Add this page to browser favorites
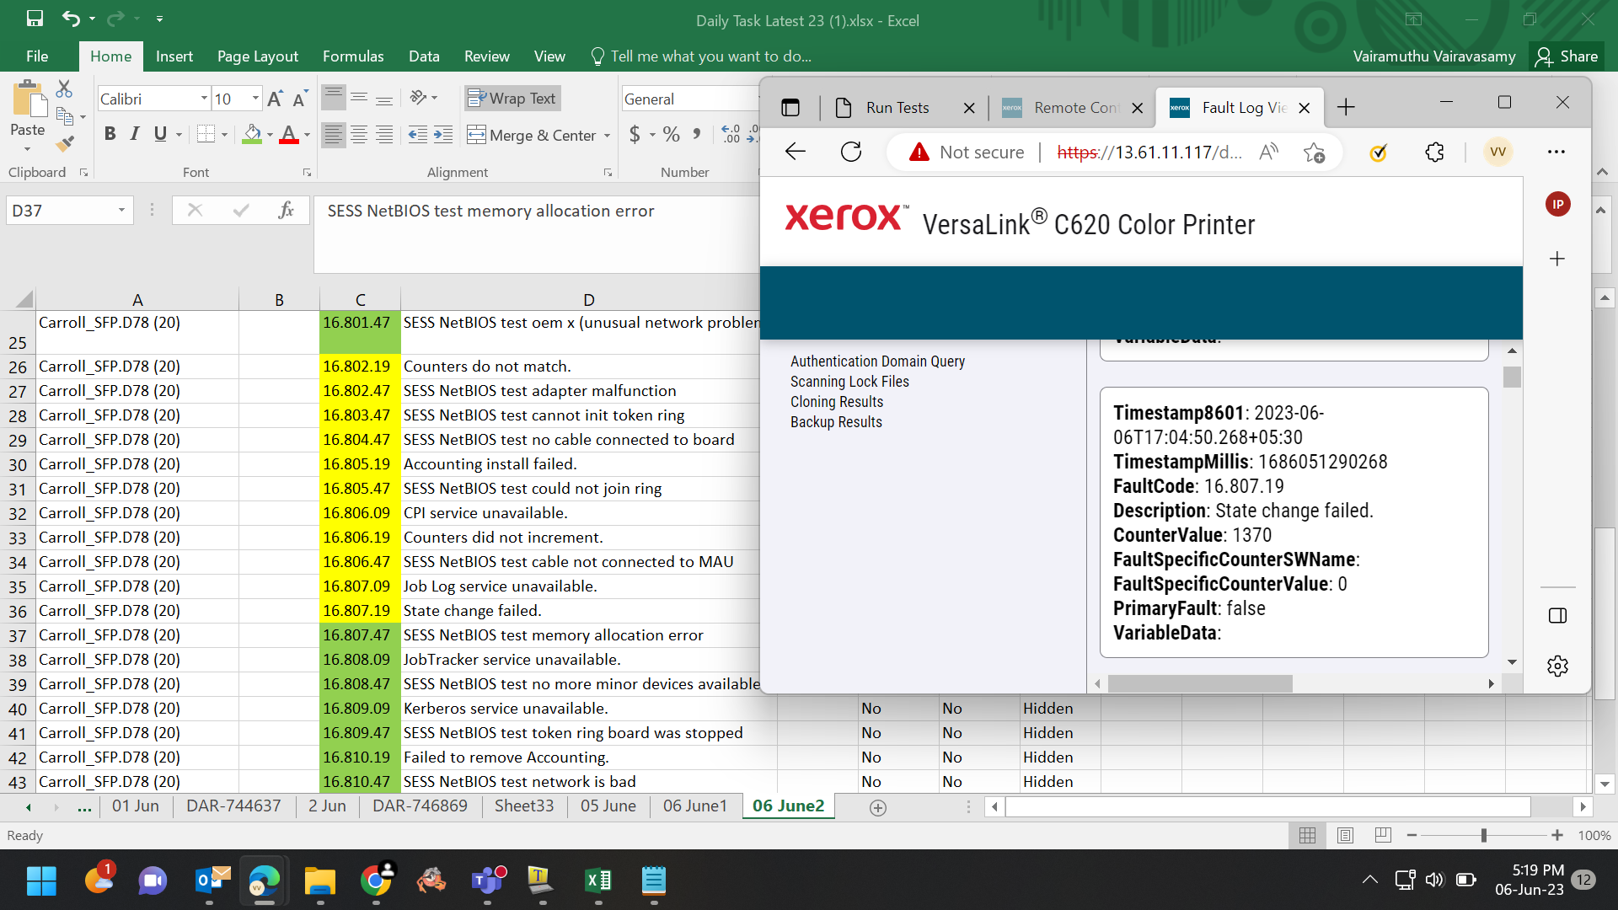 [1314, 152]
